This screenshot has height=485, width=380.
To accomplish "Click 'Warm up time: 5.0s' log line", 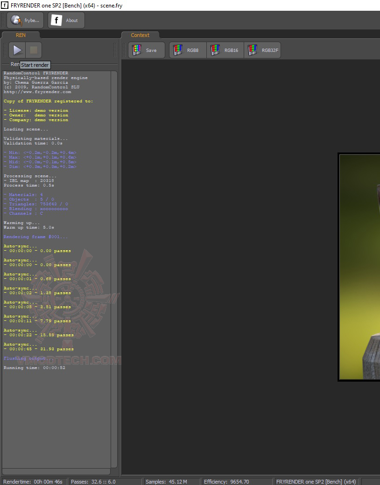I will [28, 228].
